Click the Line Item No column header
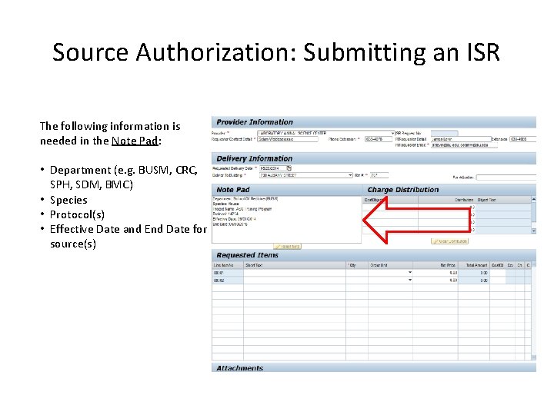 coord(228,265)
